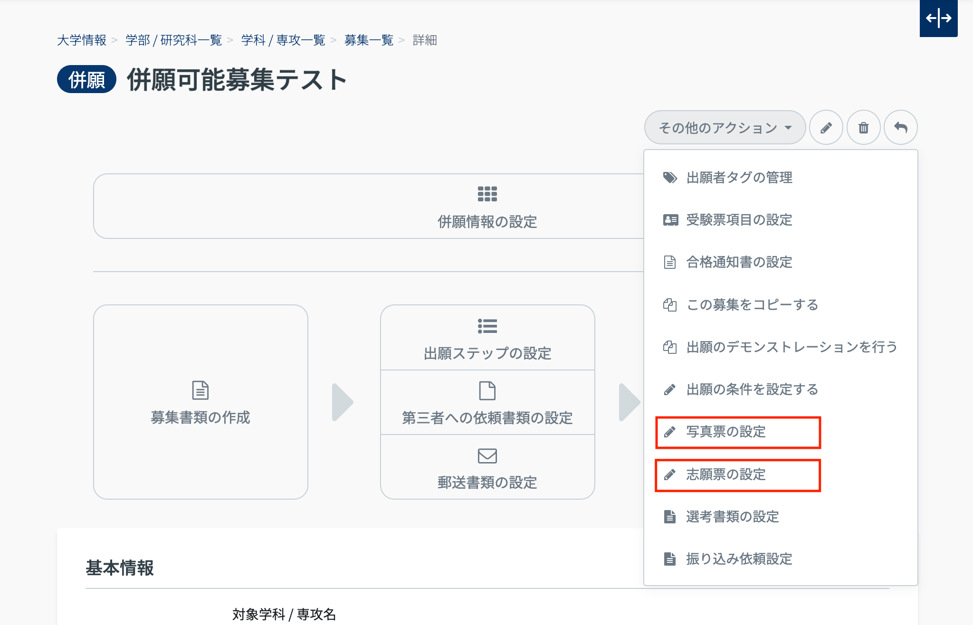Click the list icon above 出願ステップの設定
973x625 pixels.
click(487, 326)
